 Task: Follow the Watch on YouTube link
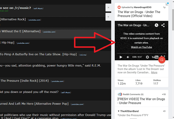(x=141, y=47)
